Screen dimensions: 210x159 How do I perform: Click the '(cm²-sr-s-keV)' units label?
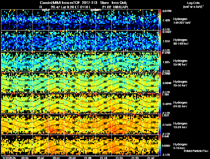click(x=193, y=7)
